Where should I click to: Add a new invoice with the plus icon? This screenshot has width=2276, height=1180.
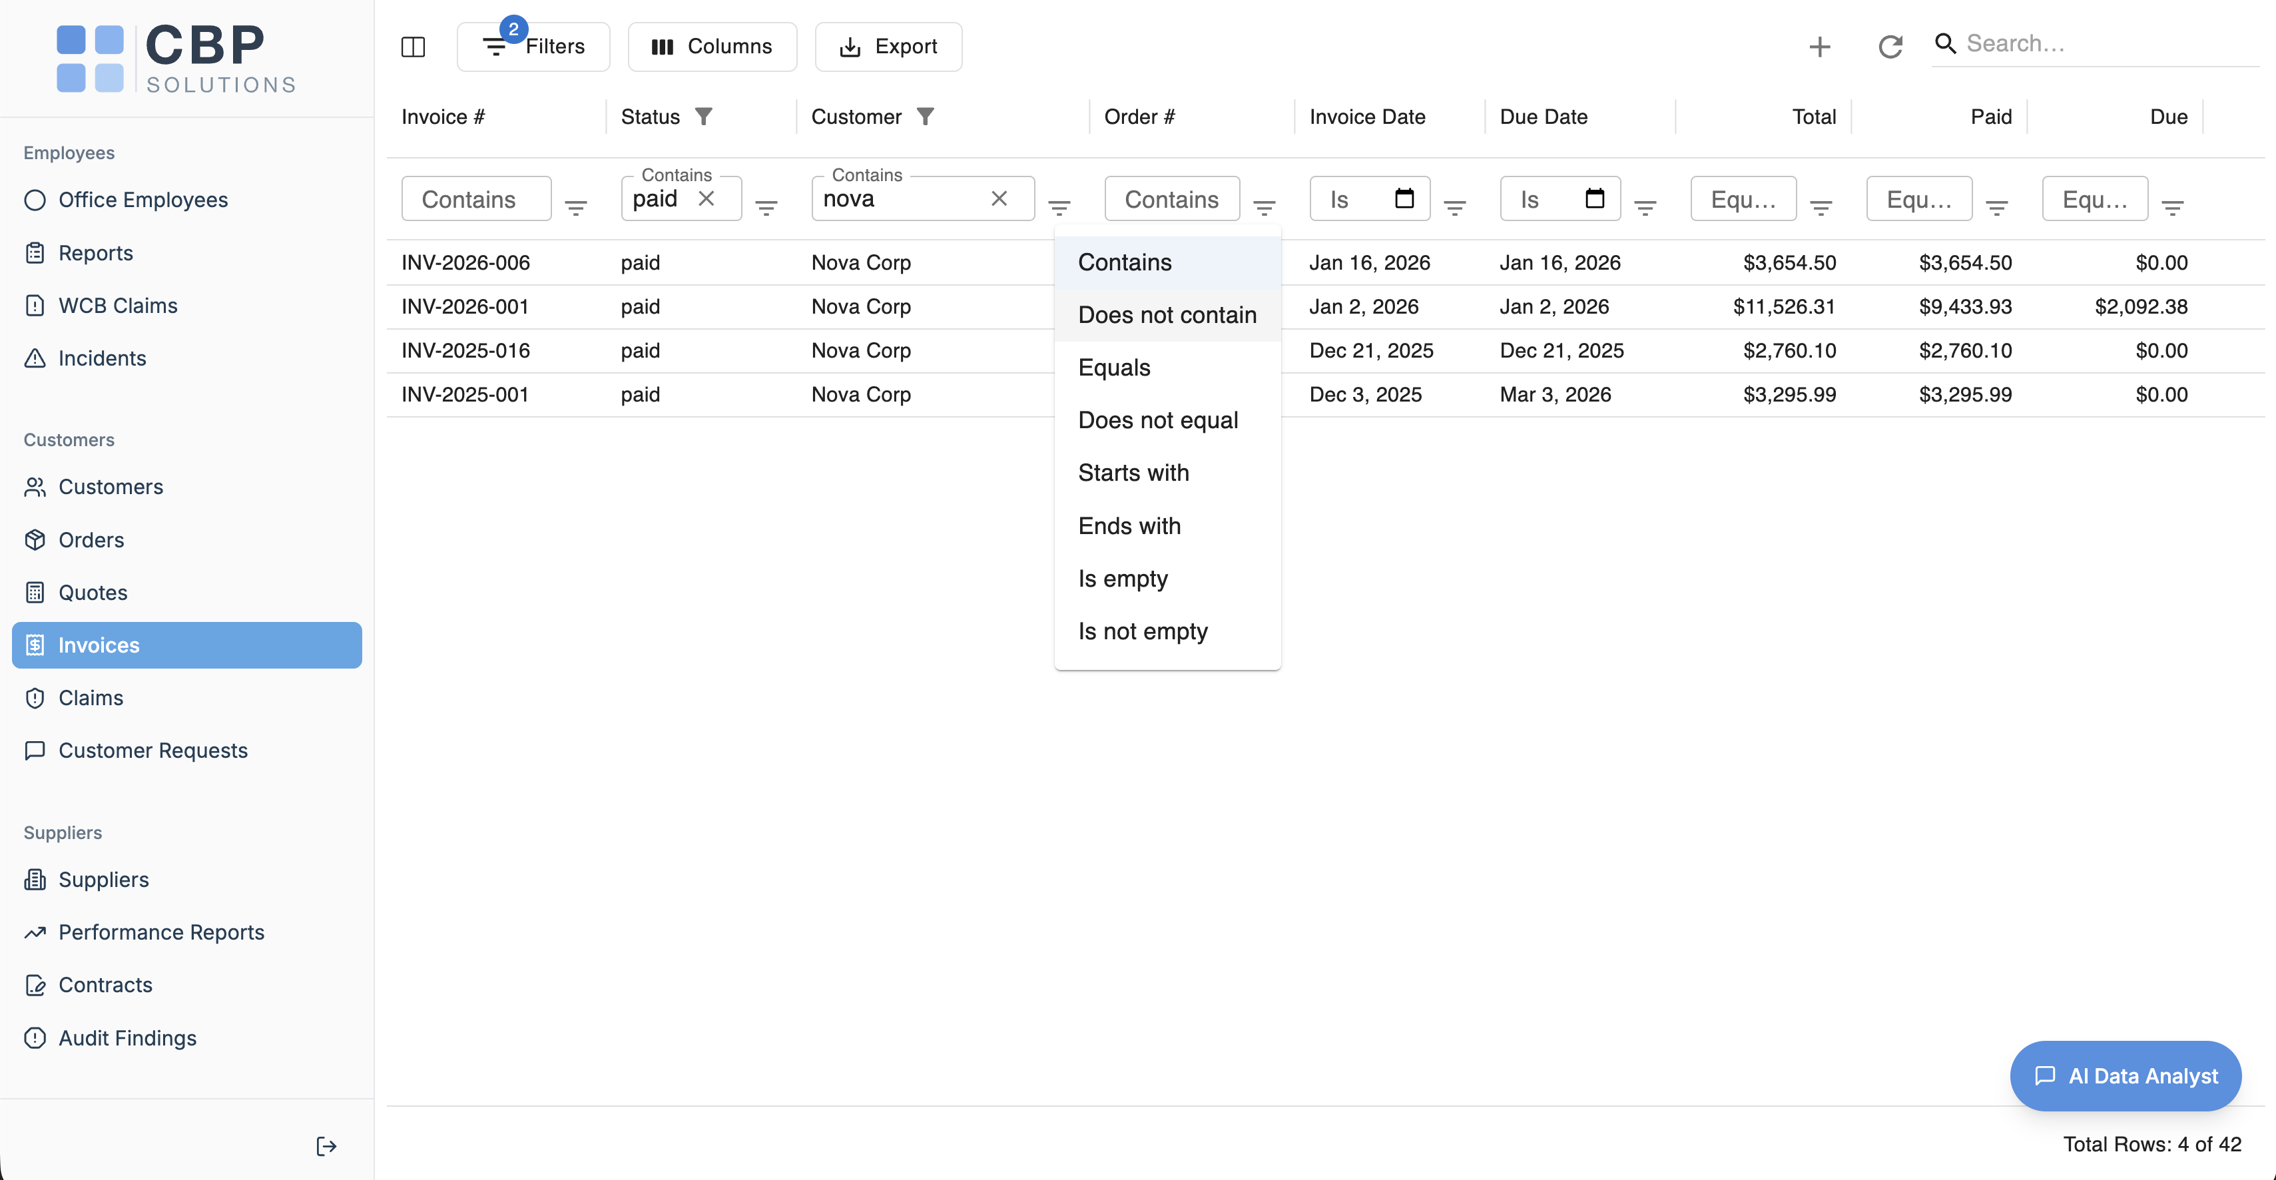(1819, 46)
